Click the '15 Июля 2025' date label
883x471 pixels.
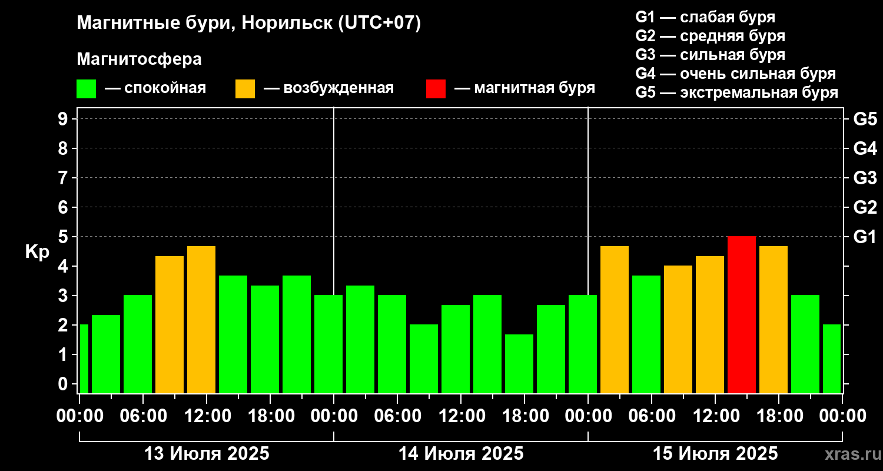tap(715, 454)
